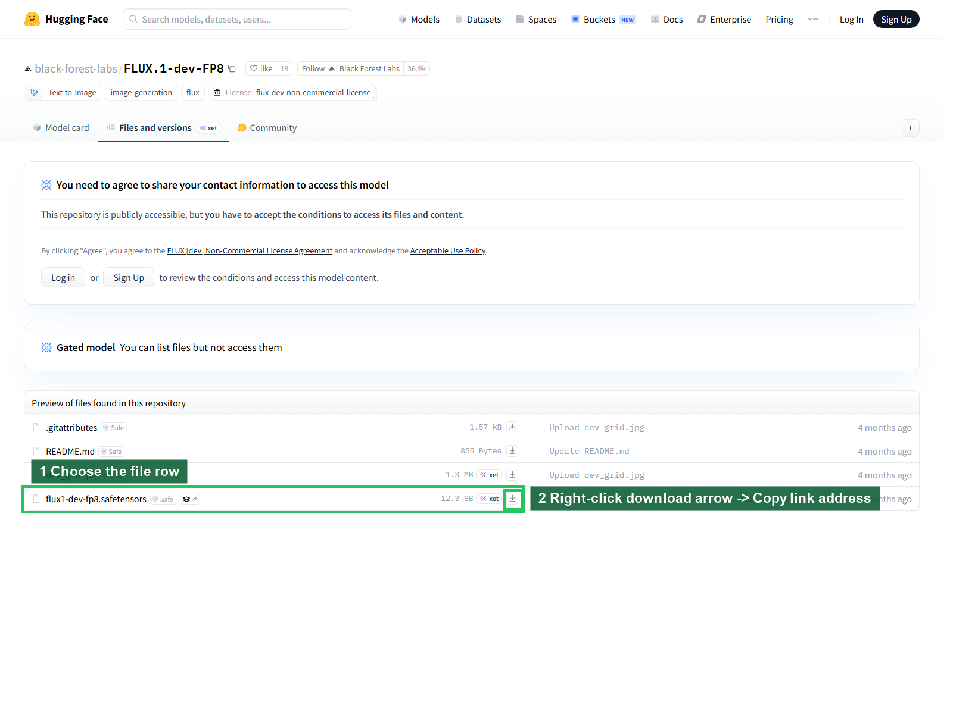The height and width of the screenshot is (714, 953).
Task: Click xet badge beside 12.3 GB size
Action: click(490, 499)
